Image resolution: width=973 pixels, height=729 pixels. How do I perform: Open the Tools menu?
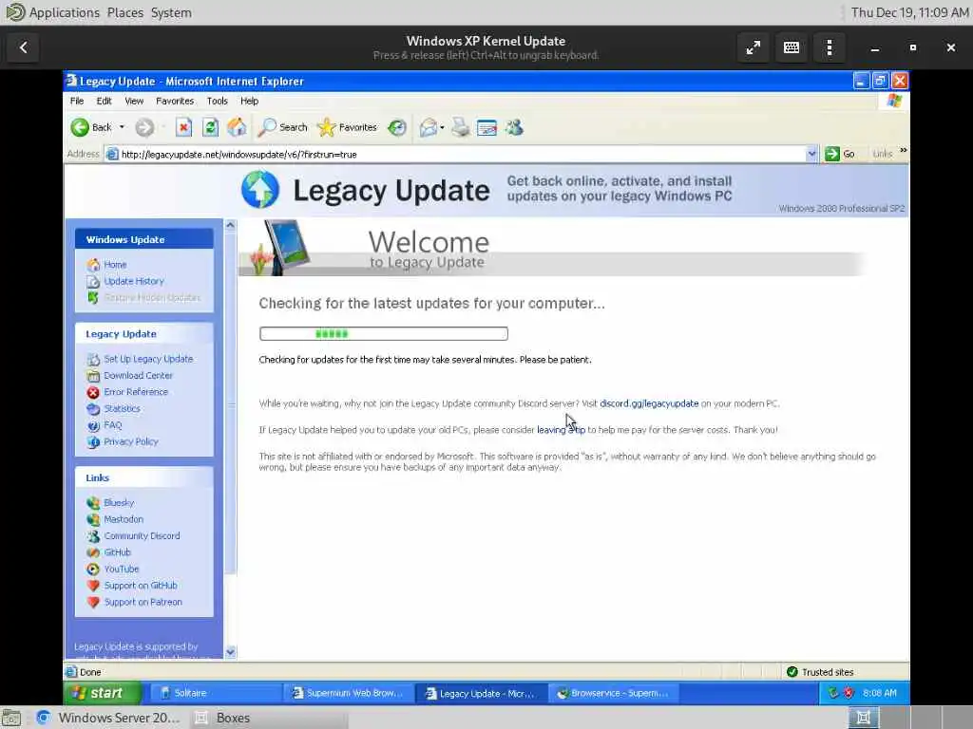pos(218,101)
